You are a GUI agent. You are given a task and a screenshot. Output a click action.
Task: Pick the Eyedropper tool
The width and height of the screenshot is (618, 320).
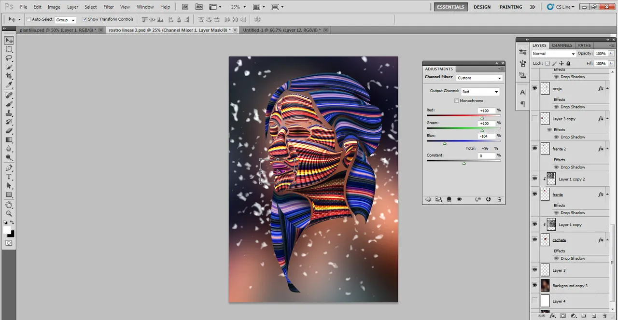(9, 85)
